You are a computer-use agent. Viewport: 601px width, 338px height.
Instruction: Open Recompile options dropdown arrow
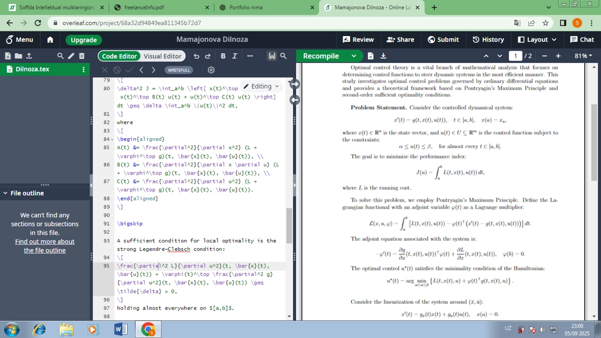(354, 56)
